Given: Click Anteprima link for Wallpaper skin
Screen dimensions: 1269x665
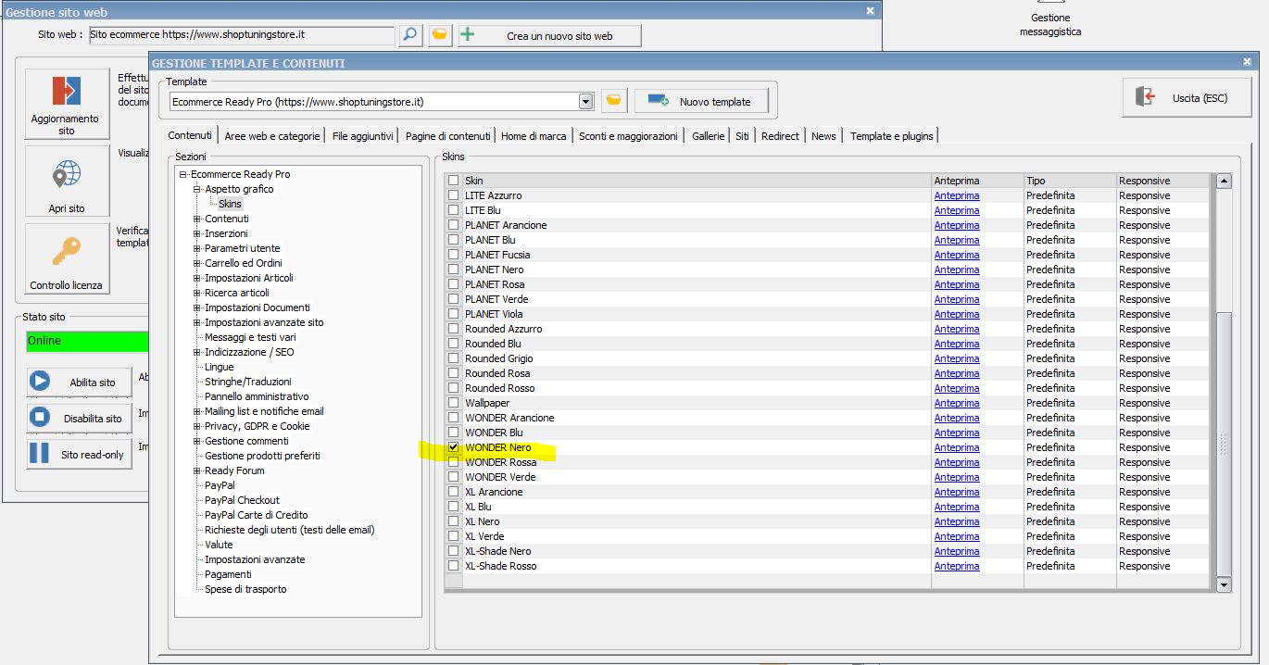Looking at the screenshot, I should (956, 403).
